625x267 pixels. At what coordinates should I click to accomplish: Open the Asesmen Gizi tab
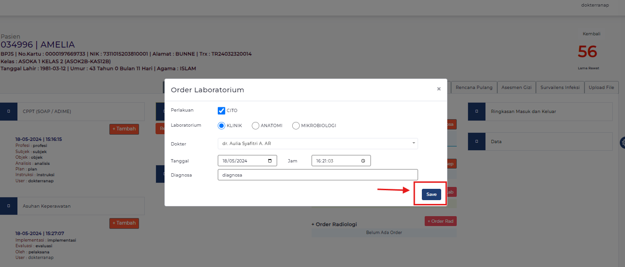[x=517, y=87]
